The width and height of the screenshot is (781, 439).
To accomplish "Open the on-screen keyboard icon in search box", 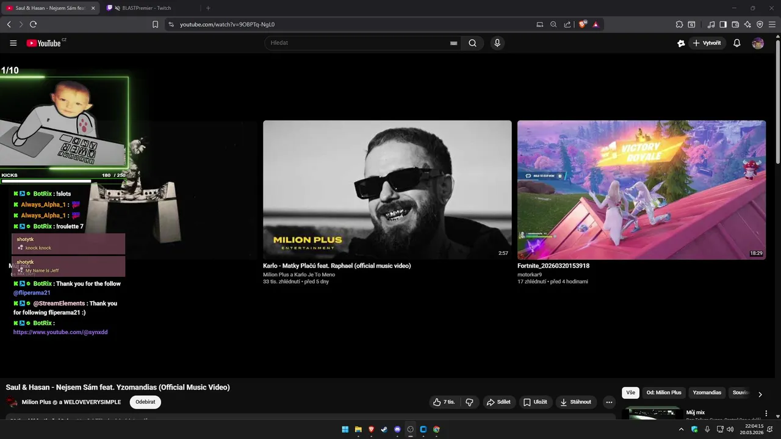I will click(453, 43).
